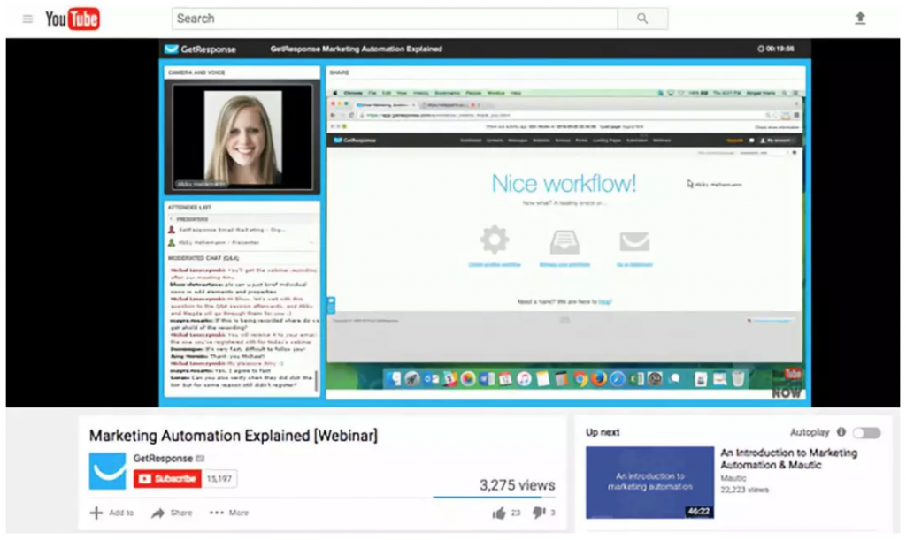Viewport: 906px width, 540px height.
Task: Click into the YouTube search field
Action: click(394, 19)
